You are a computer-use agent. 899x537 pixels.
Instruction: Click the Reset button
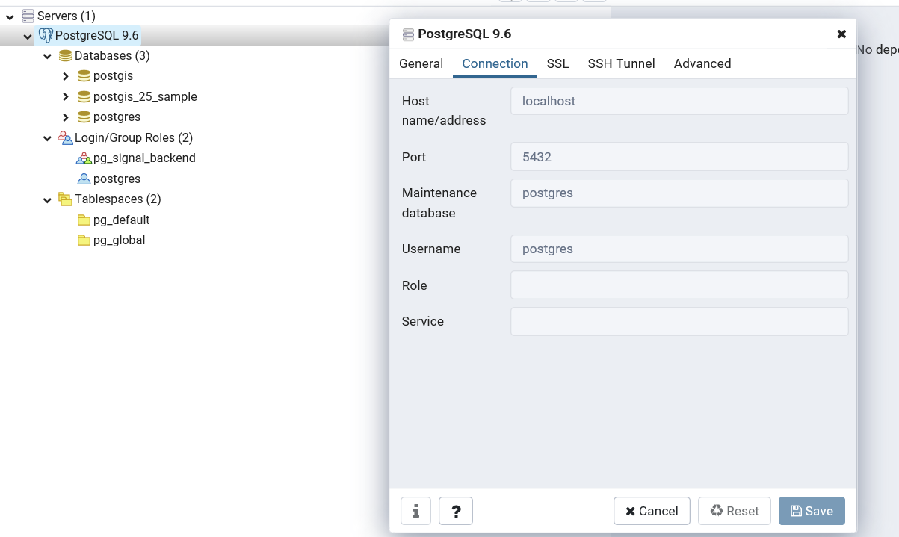(x=734, y=511)
